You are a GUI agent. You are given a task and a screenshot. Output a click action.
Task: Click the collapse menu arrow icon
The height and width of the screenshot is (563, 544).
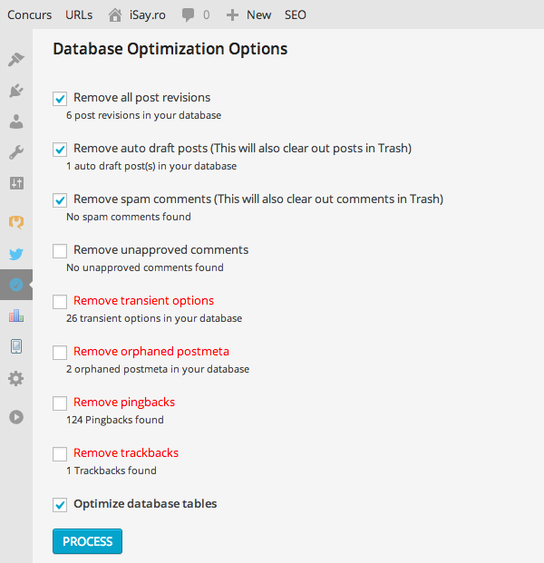16,417
